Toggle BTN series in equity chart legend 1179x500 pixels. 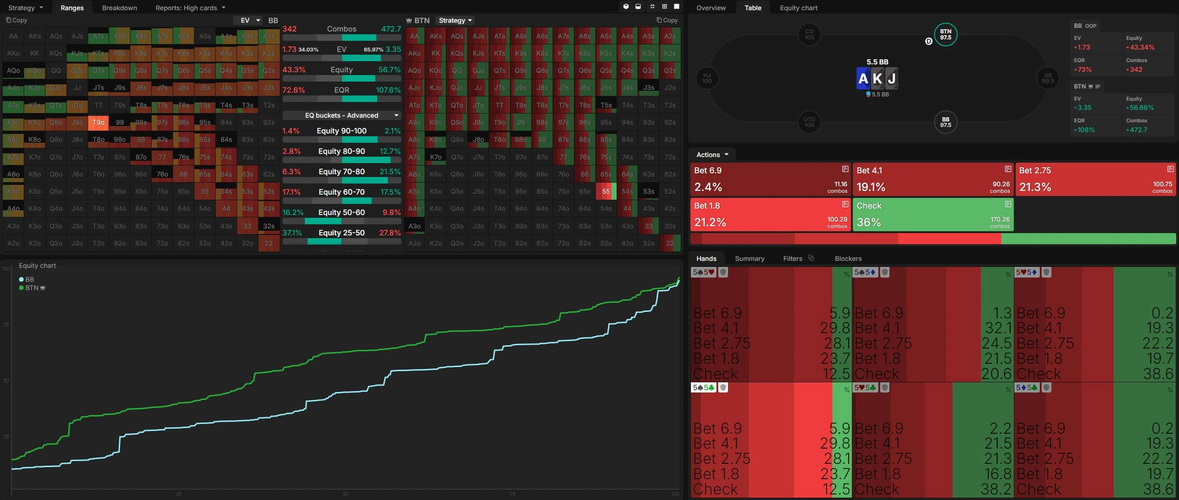pyautogui.click(x=32, y=288)
